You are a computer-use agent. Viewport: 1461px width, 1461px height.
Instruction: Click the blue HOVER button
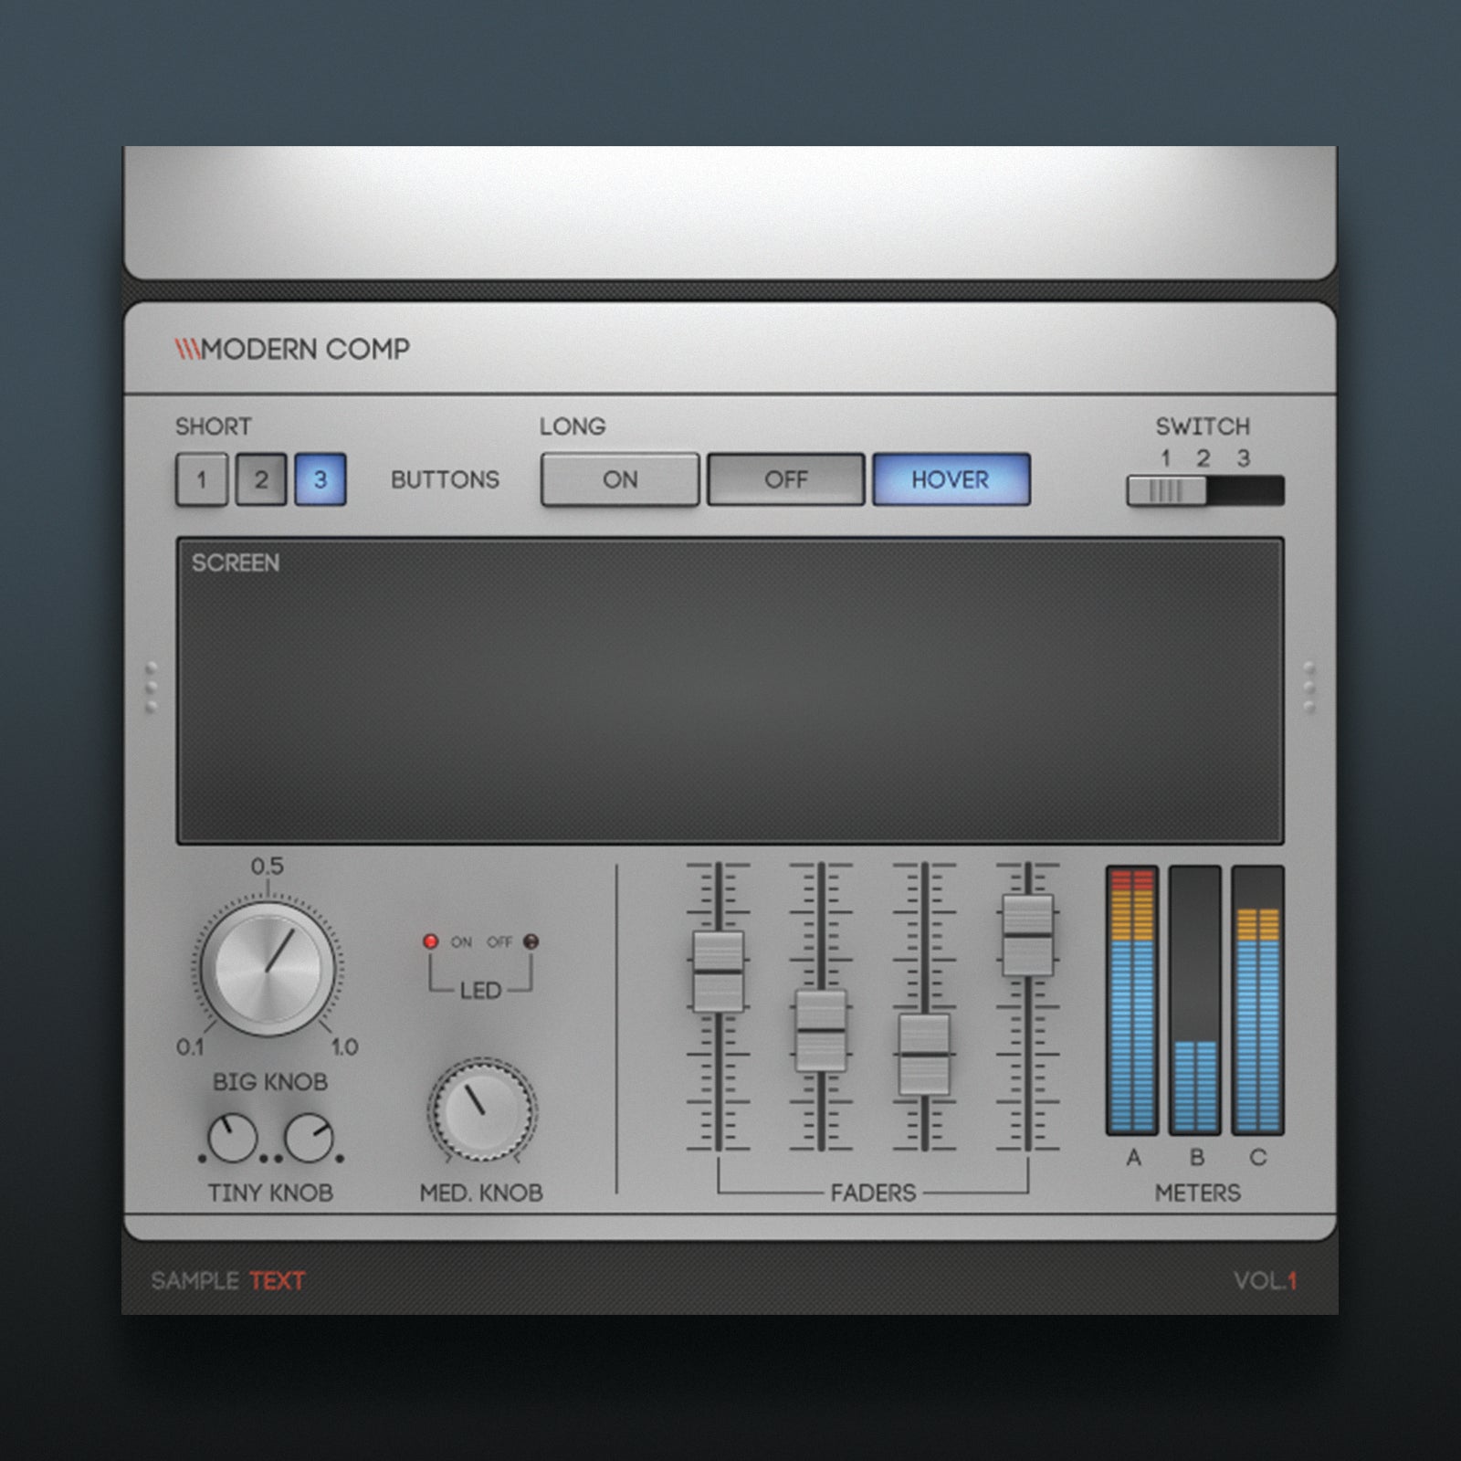coord(951,479)
